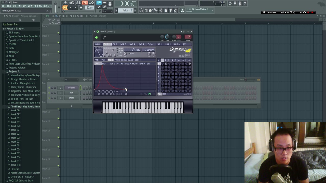Click the Snare channel button
This screenshot has width=326, height=183.
coord(71,98)
